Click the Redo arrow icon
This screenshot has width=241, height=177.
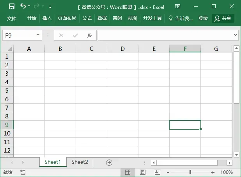point(37,6)
